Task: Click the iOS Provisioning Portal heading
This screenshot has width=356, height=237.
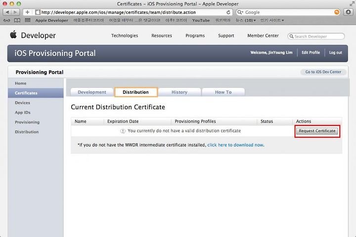Action: click(55, 53)
